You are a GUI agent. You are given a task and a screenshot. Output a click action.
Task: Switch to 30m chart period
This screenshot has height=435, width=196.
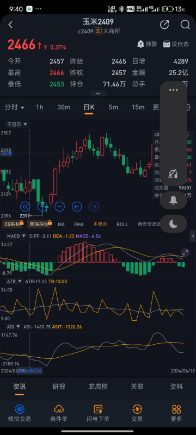64,107
